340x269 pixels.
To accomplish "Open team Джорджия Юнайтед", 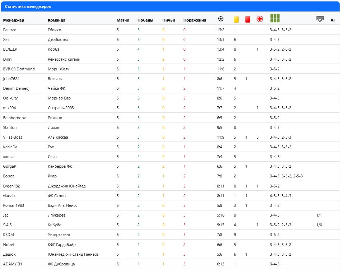I will pyautogui.click(x=66, y=186).
